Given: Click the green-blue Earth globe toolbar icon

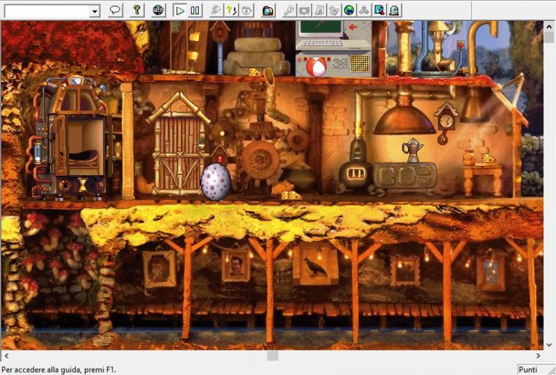Looking at the screenshot, I should tap(349, 10).
